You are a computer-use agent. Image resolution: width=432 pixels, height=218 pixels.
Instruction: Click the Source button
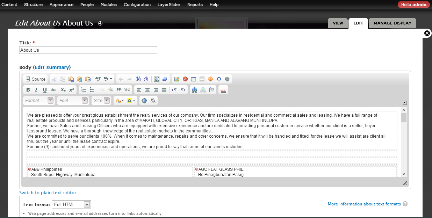35,79
